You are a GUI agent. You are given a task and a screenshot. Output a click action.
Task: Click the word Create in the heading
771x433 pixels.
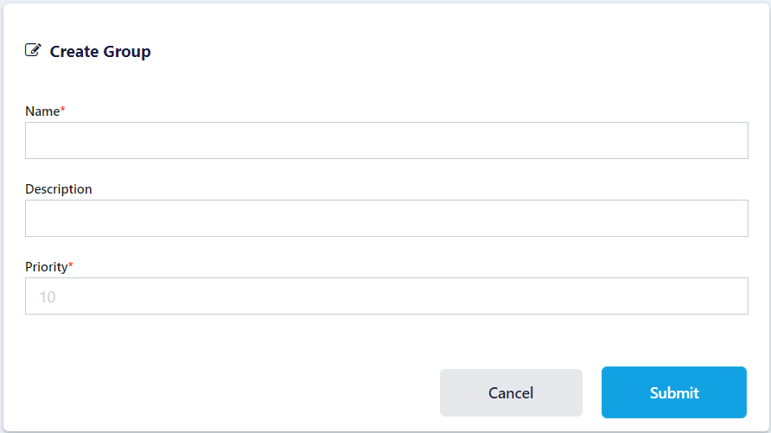tap(74, 52)
